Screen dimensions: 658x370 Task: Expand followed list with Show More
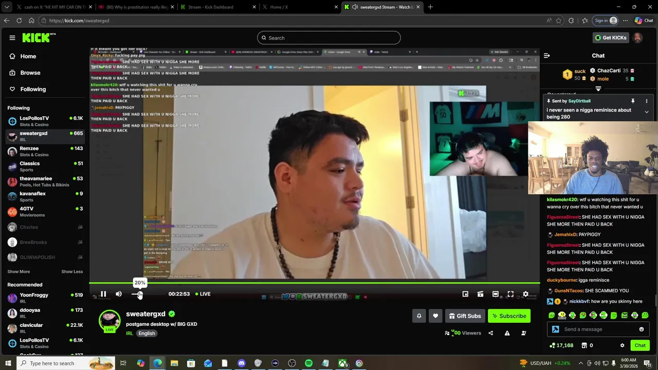click(x=19, y=271)
